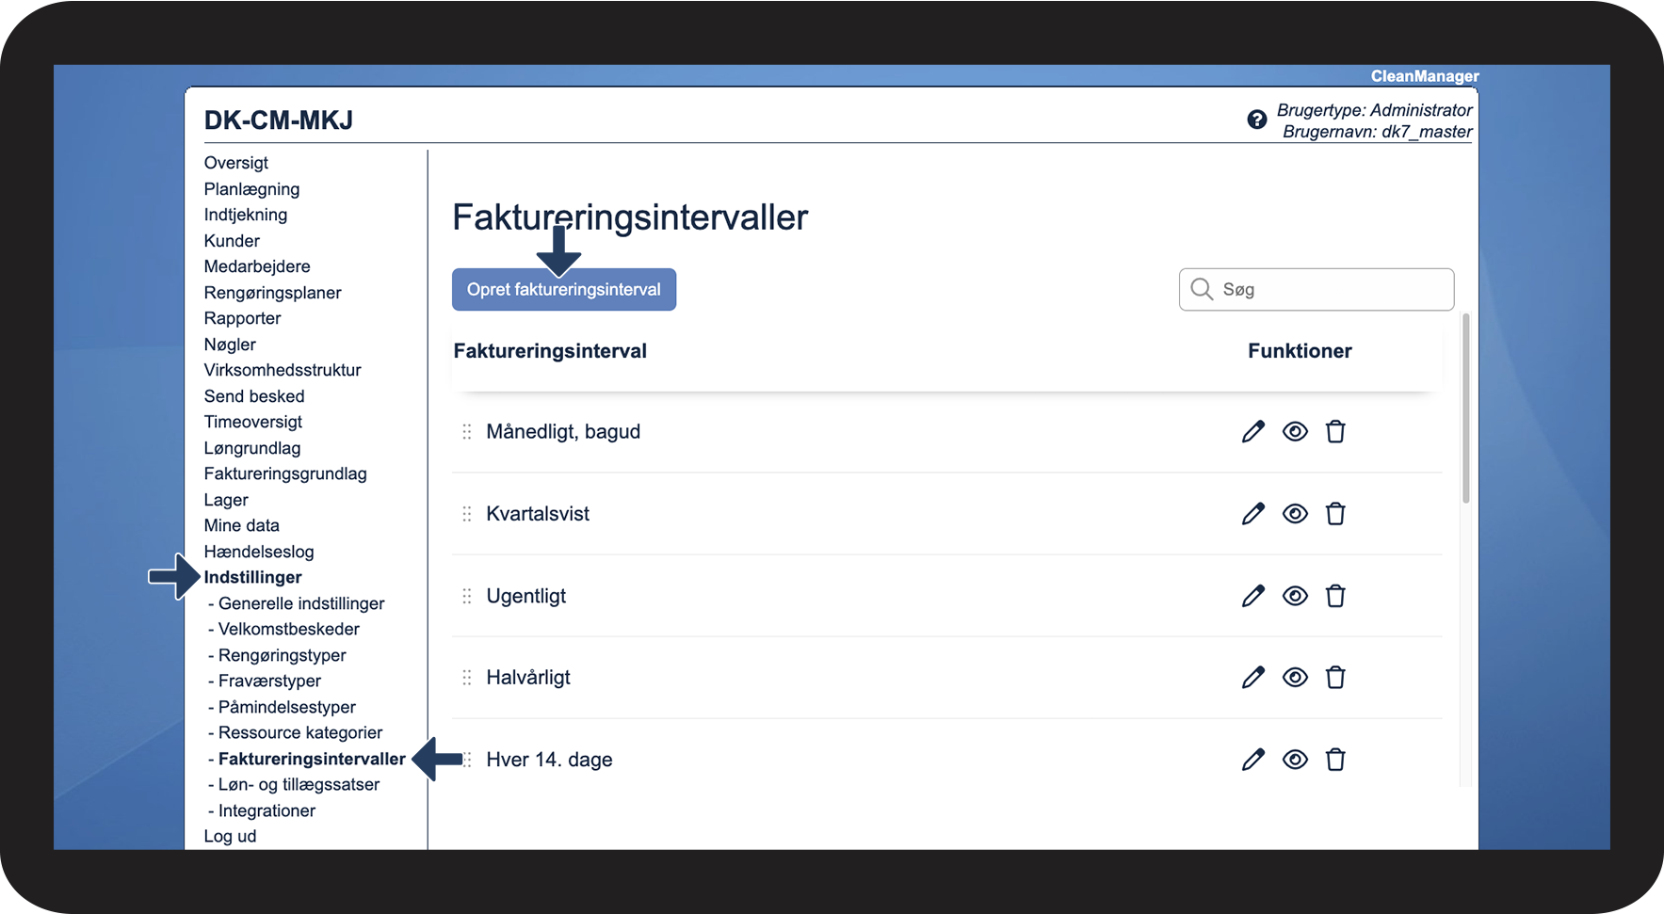This screenshot has height=914, width=1664.
Task: Collapse the Indstillinger menu section
Action: [x=252, y=577]
